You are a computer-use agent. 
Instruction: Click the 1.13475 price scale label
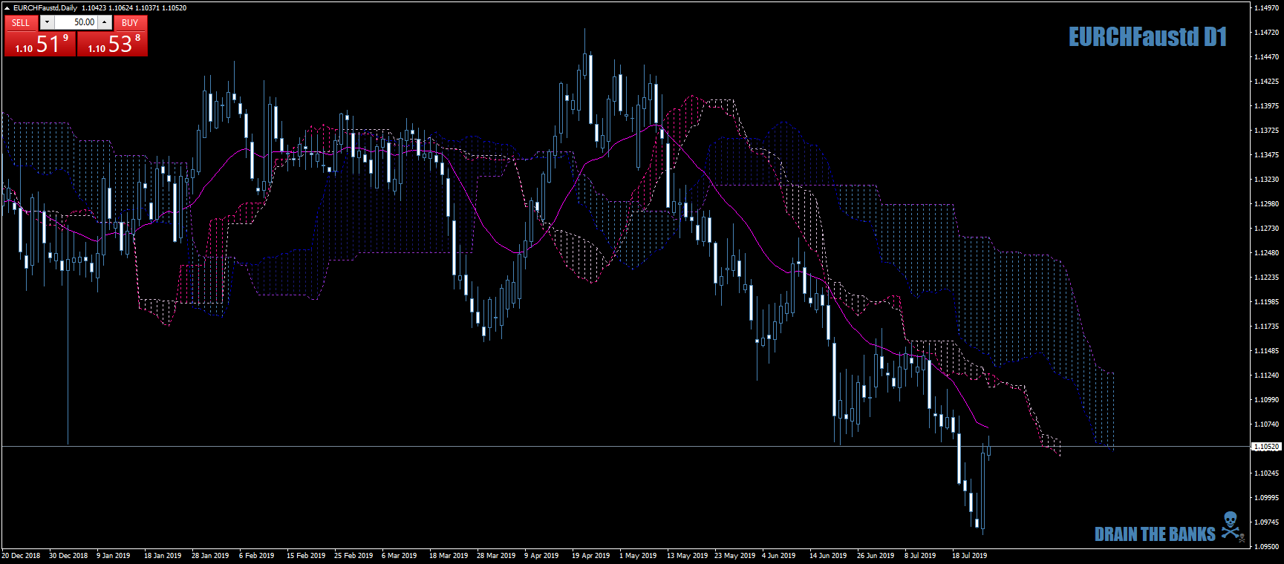tap(1266, 155)
